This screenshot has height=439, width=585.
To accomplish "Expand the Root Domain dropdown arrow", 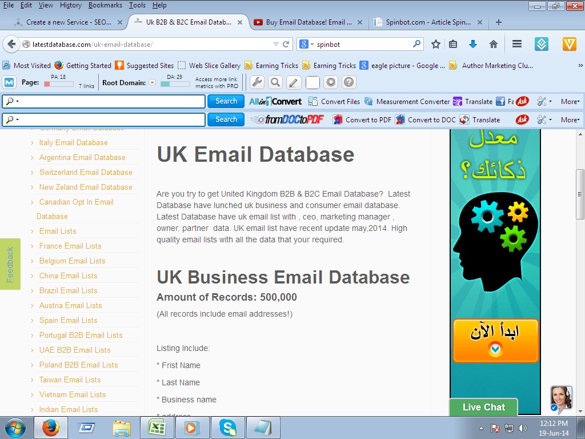I will [153, 82].
